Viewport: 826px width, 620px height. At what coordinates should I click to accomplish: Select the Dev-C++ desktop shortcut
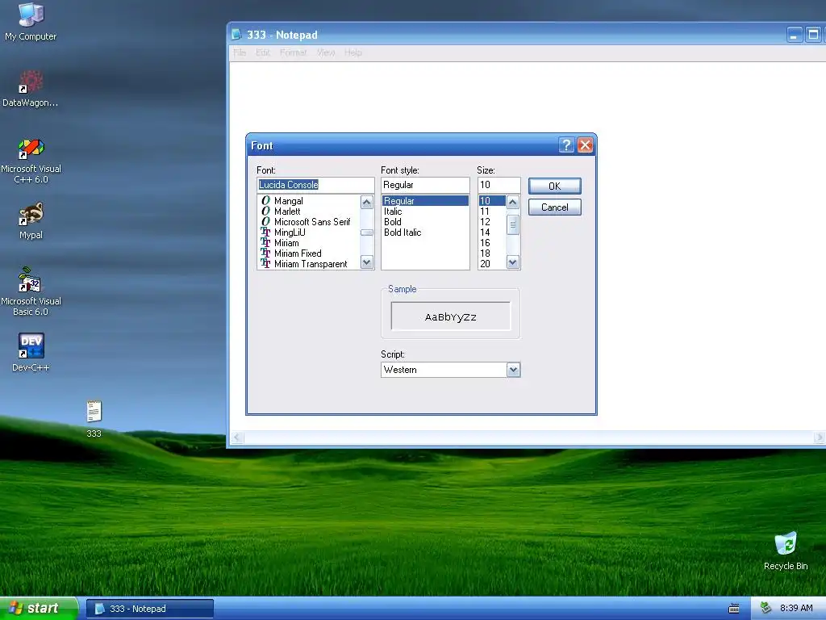31,352
